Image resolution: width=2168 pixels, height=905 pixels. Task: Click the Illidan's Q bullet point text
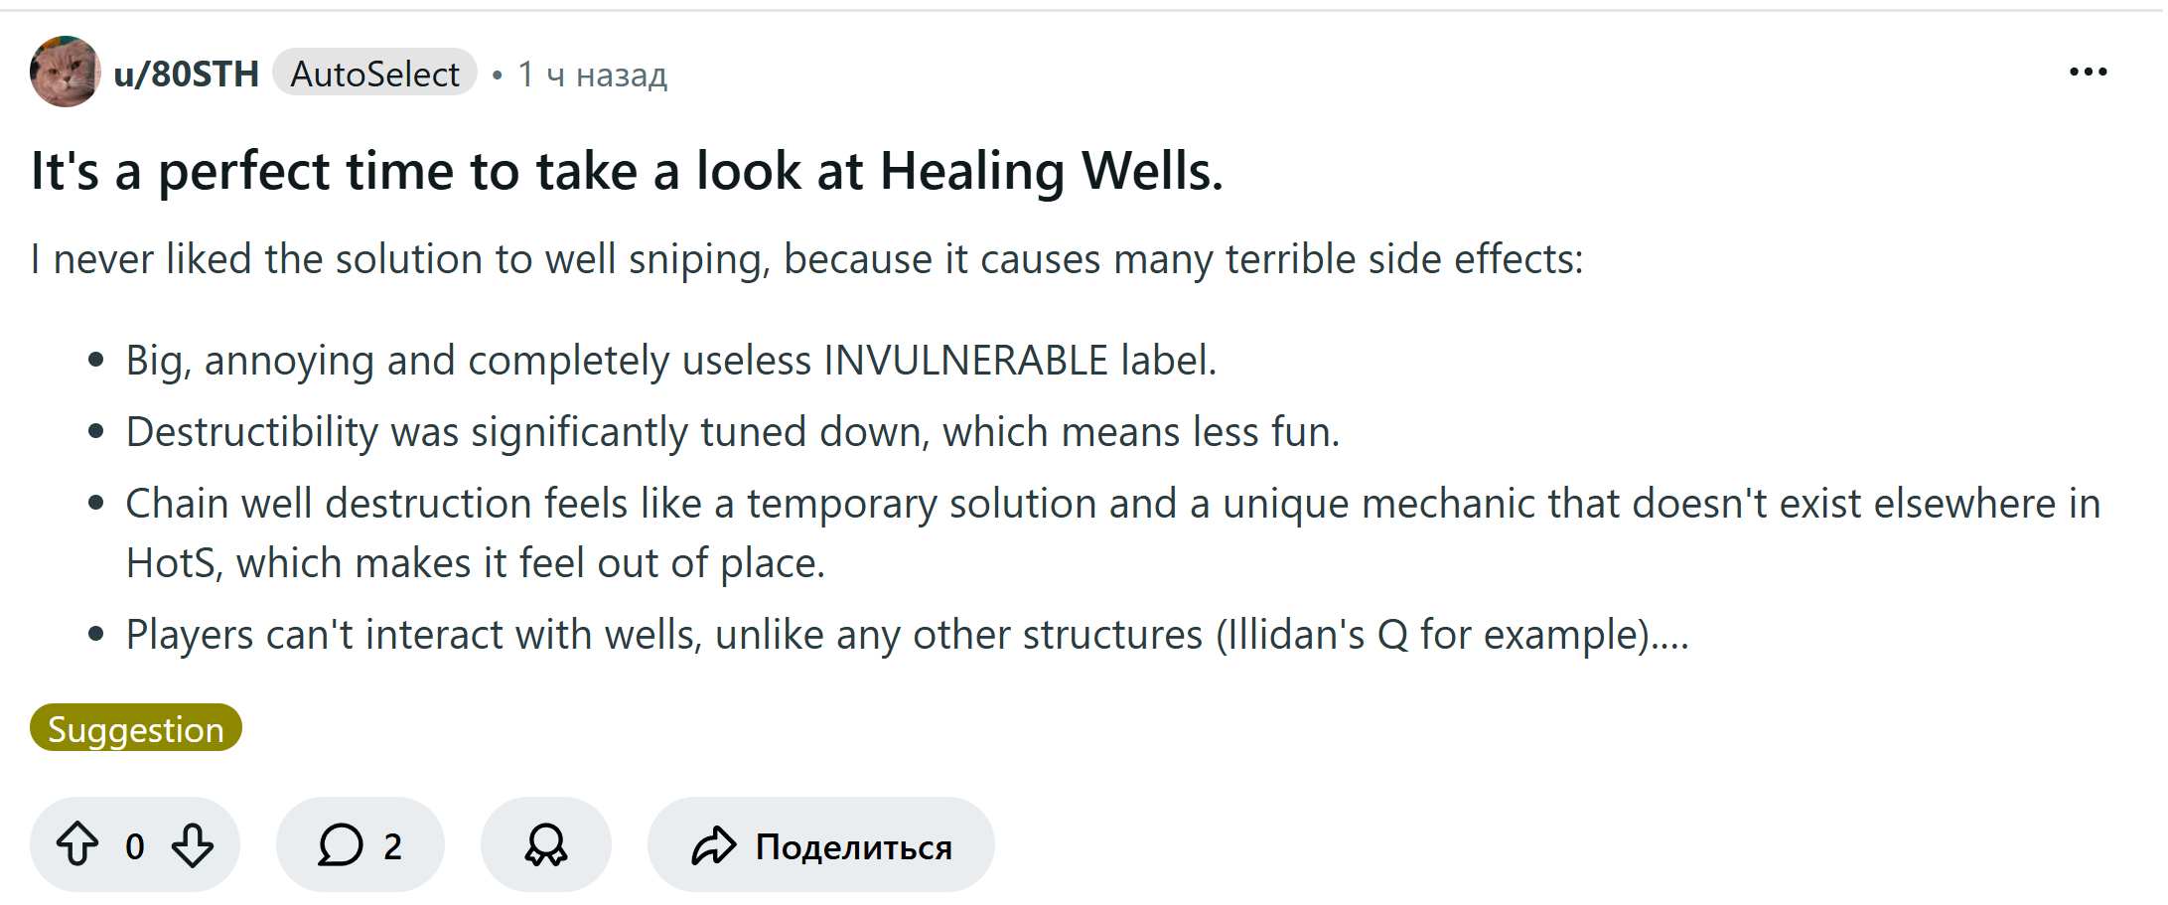906,635
